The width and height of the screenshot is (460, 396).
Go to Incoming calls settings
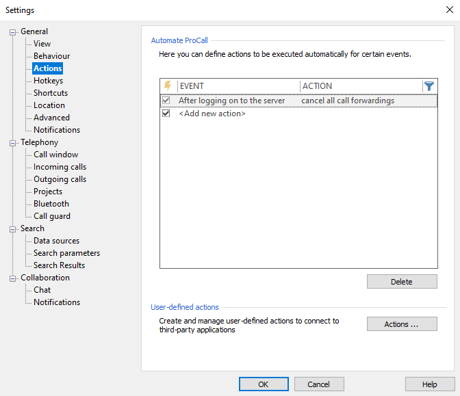(60, 167)
